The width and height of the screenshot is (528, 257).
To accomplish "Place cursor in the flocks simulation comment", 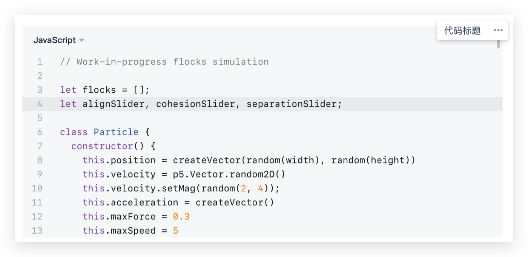I will coord(164,62).
